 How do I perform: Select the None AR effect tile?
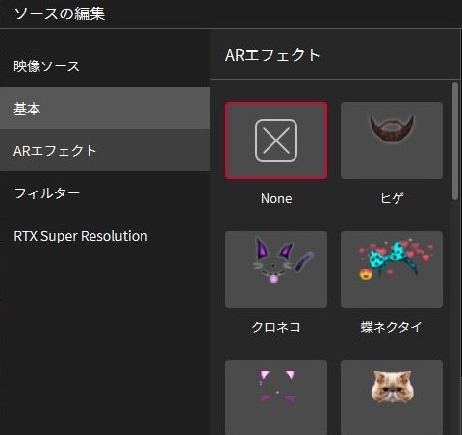pyautogui.click(x=276, y=141)
